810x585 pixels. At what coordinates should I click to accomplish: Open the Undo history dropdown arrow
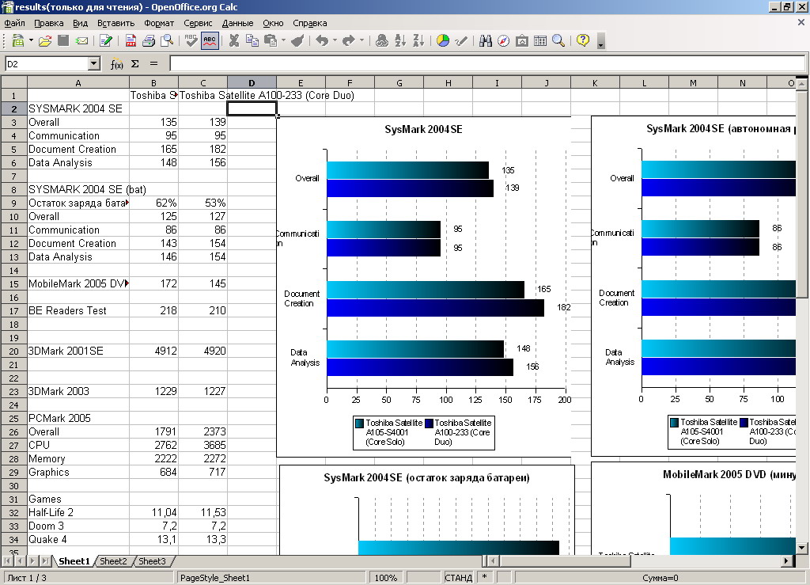click(x=335, y=40)
